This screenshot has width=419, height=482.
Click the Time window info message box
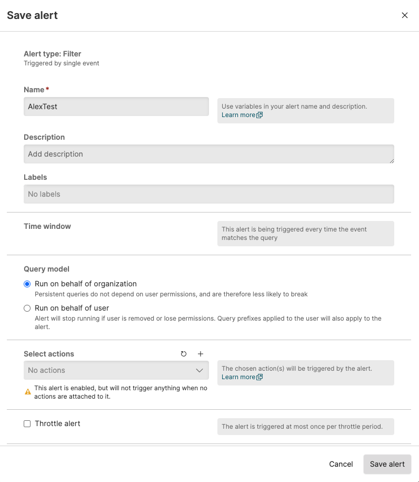[x=305, y=233]
